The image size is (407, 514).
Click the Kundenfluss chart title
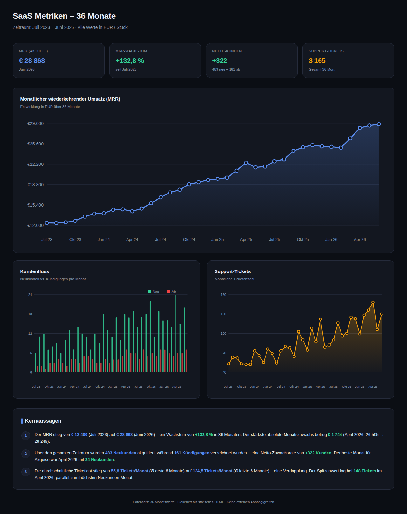coord(35,271)
